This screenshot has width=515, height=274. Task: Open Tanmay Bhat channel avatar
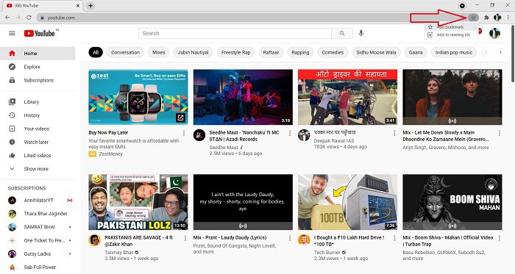[94, 240]
